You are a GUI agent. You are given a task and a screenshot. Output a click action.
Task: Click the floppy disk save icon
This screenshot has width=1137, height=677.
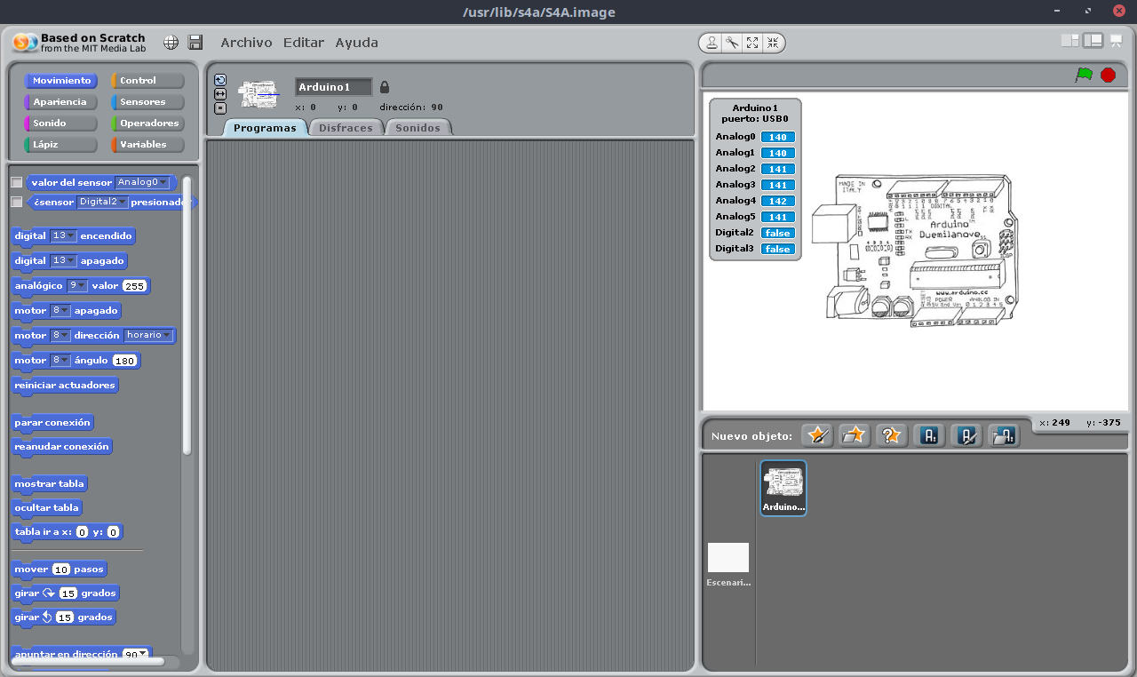[195, 43]
